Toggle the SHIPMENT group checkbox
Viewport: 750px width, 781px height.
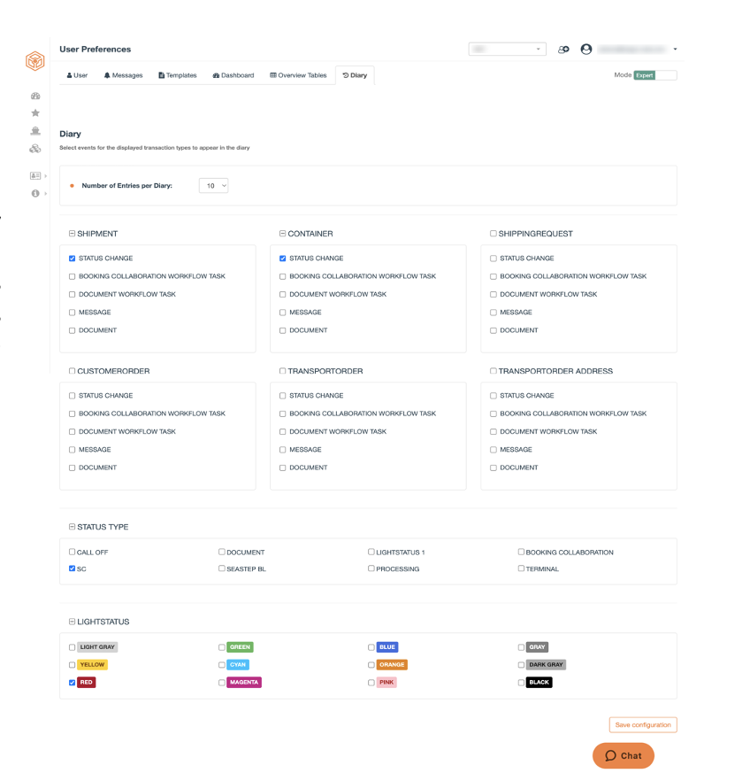coord(73,233)
